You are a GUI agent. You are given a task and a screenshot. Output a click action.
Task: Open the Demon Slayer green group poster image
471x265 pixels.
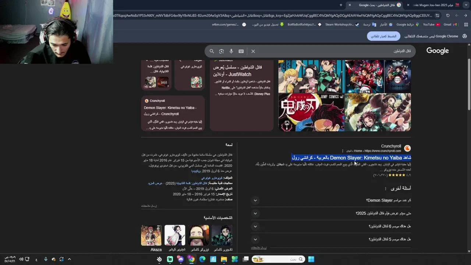(x=311, y=76)
